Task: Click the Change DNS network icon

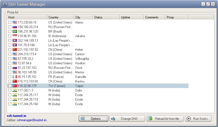Action: pos(113,119)
